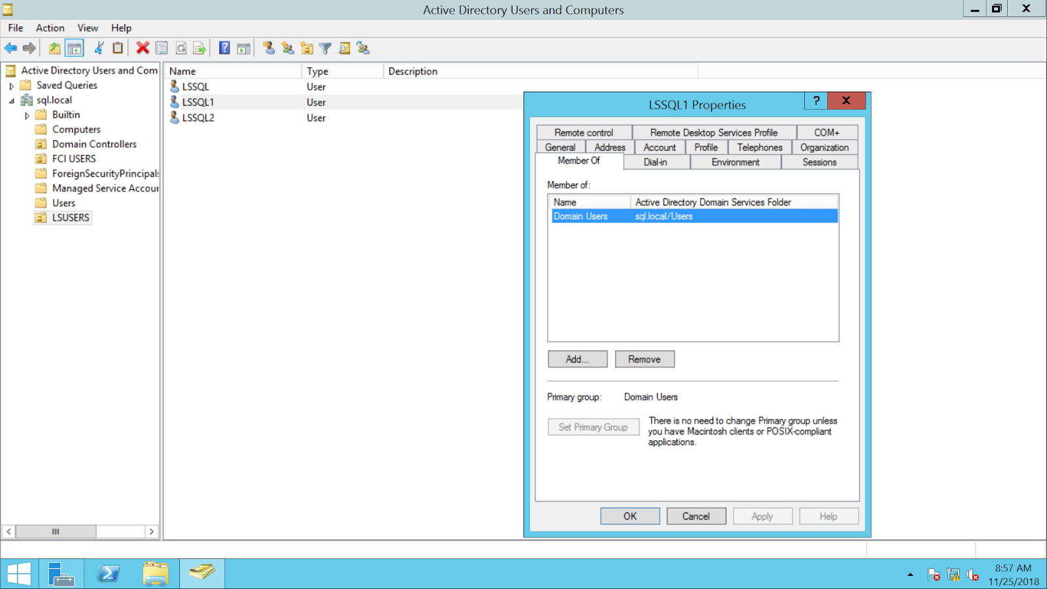Open properties with the properties toolbar icon
The width and height of the screenshot is (1047, 589).
click(161, 48)
